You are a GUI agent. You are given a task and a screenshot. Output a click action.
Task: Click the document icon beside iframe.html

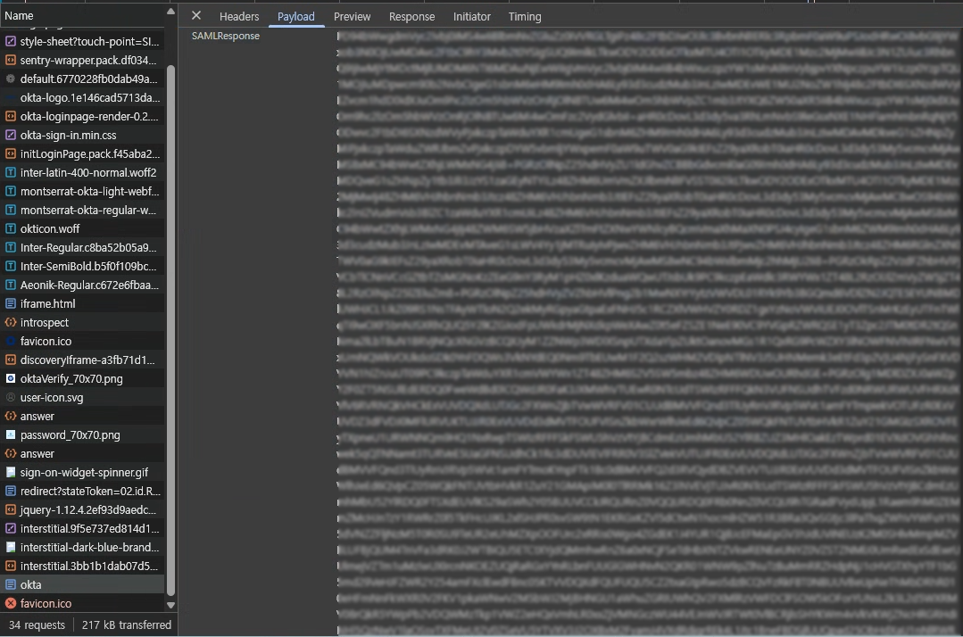[x=11, y=303]
